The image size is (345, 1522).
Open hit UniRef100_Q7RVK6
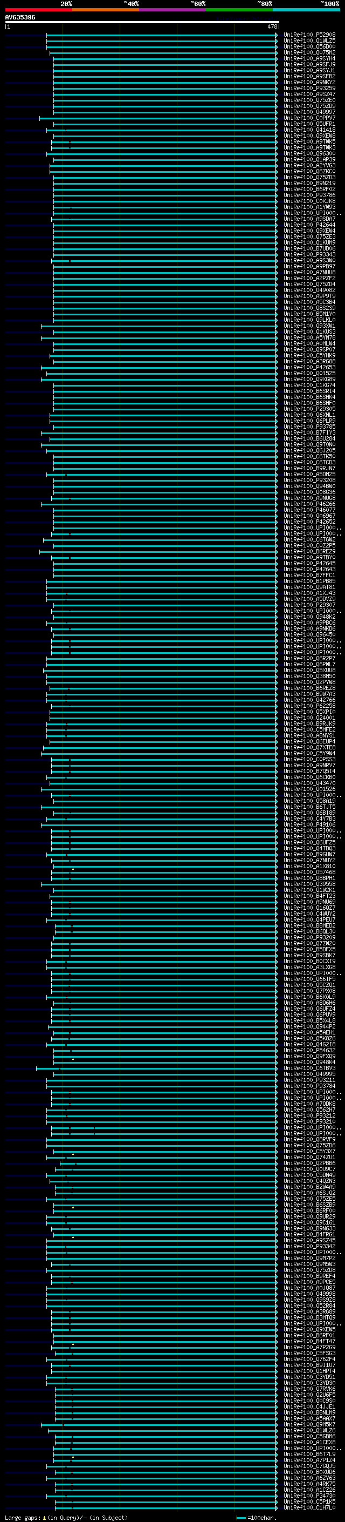click(309, 1389)
